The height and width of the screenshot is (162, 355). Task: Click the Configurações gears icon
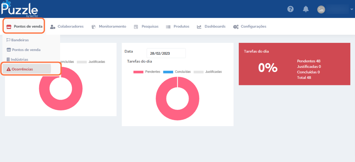pyautogui.click(x=236, y=27)
